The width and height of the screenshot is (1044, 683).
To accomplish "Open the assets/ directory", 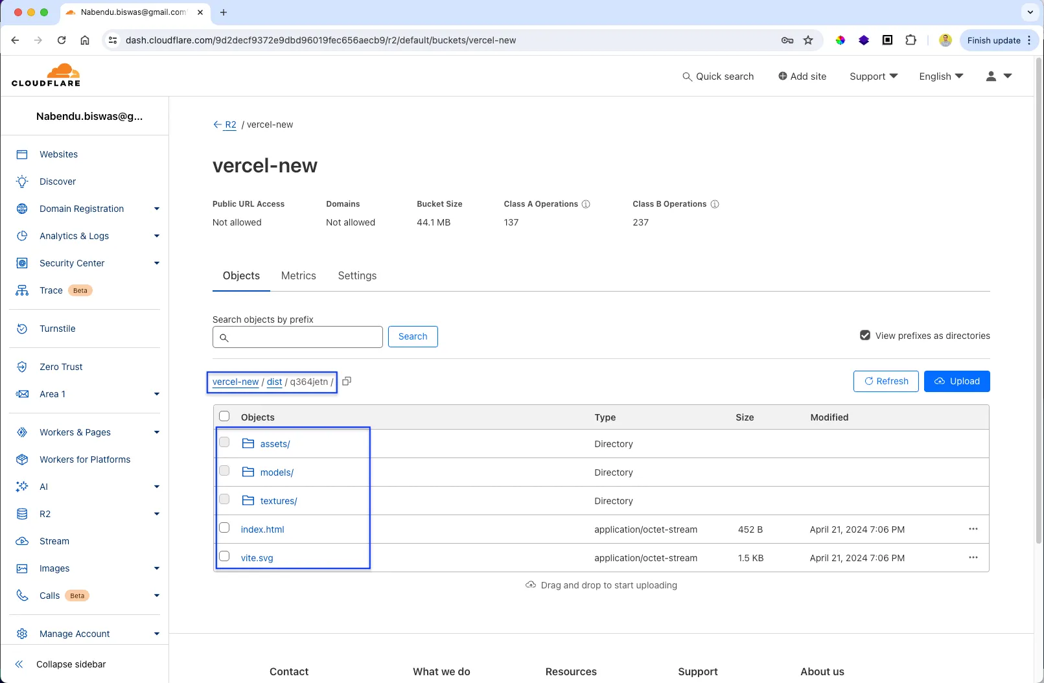I will click(275, 444).
